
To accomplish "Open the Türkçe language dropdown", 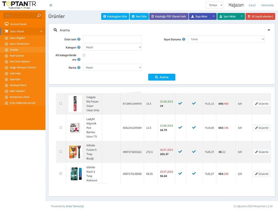I will (214, 5).
